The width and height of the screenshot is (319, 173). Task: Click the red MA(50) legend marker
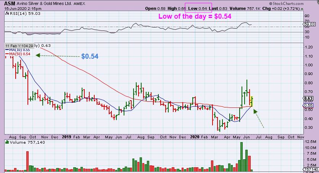click(6, 54)
